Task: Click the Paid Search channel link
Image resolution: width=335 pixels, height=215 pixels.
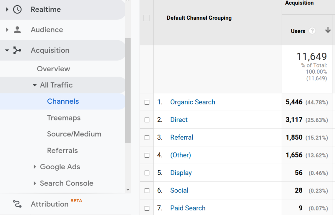Action: (x=187, y=208)
